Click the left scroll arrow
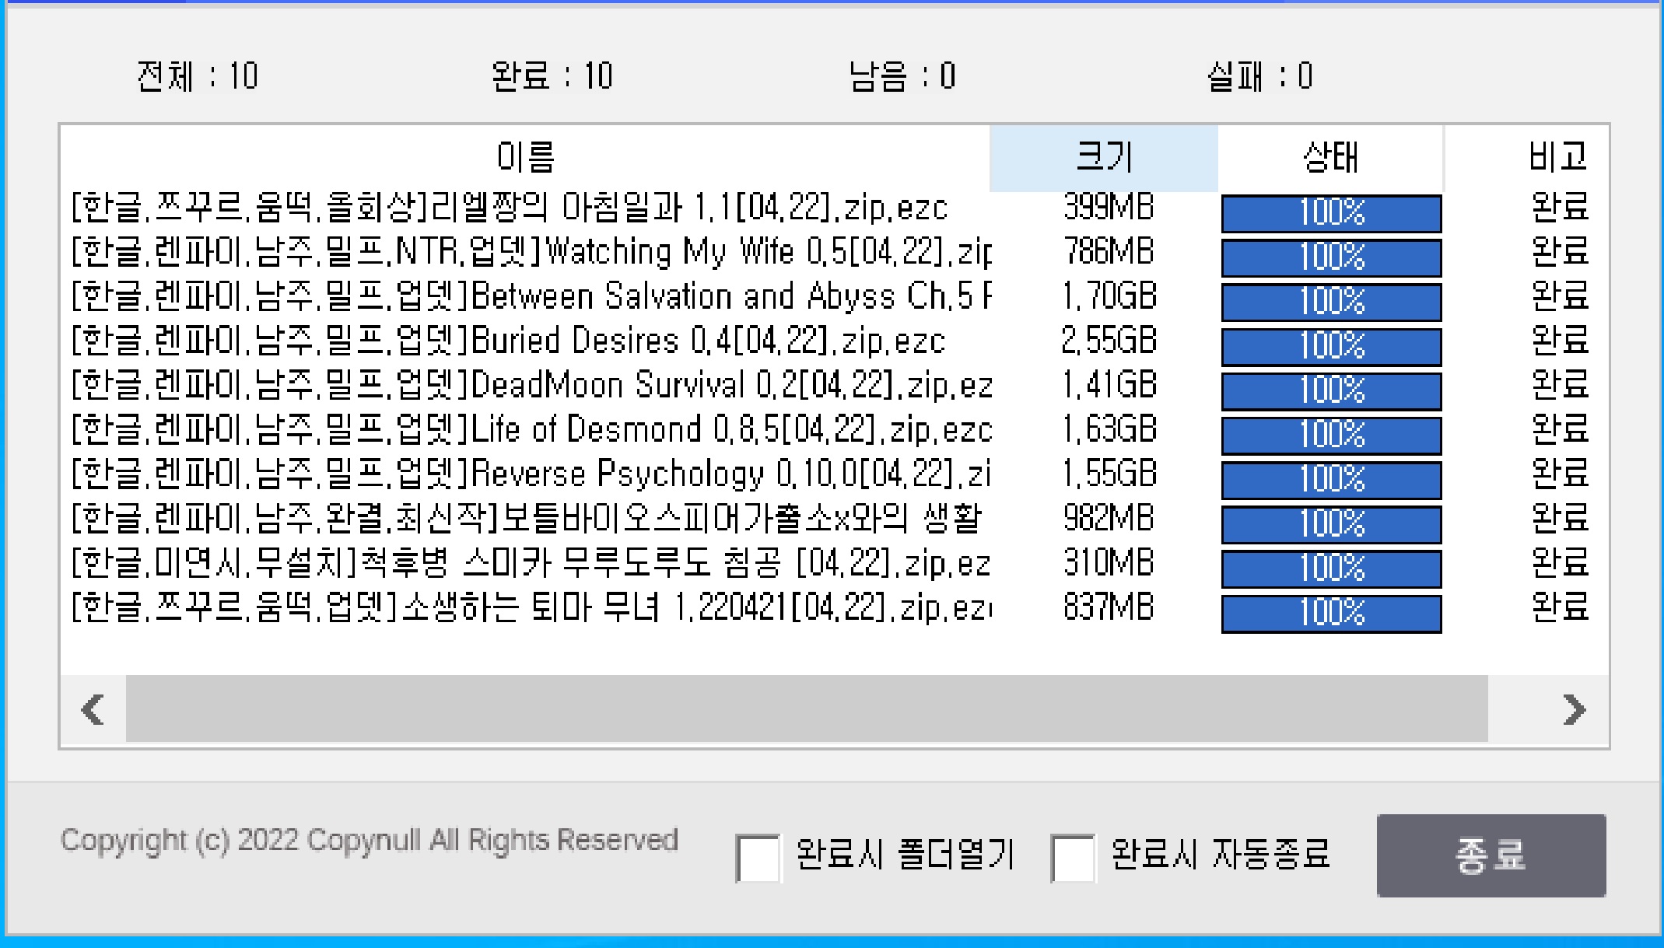This screenshot has height=948, width=1664. 93,709
